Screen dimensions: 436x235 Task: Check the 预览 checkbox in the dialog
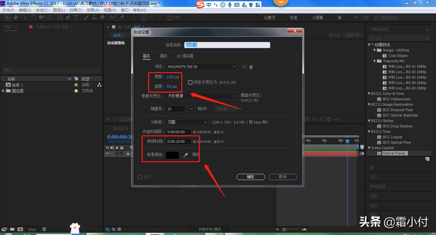pos(140,177)
